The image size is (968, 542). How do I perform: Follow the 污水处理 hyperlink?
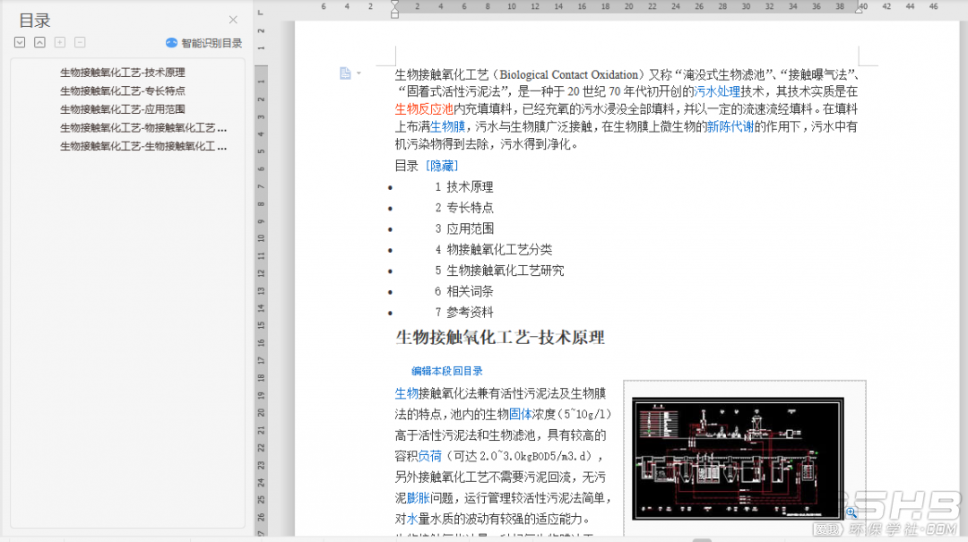pos(717,91)
